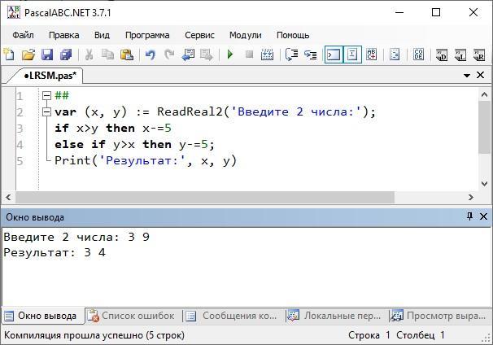
Task: Click the compile toolbar icon
Action: [x=268, y=55]
